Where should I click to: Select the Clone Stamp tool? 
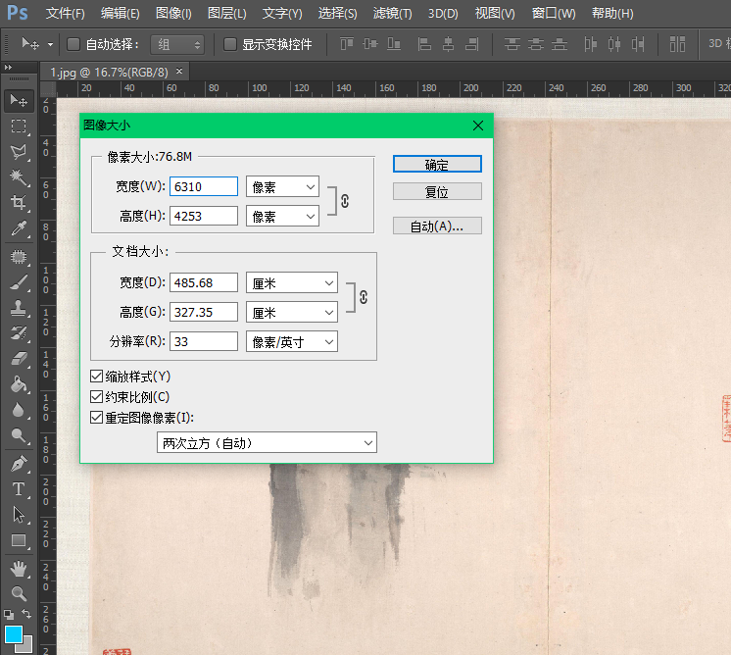coord(19,308)
